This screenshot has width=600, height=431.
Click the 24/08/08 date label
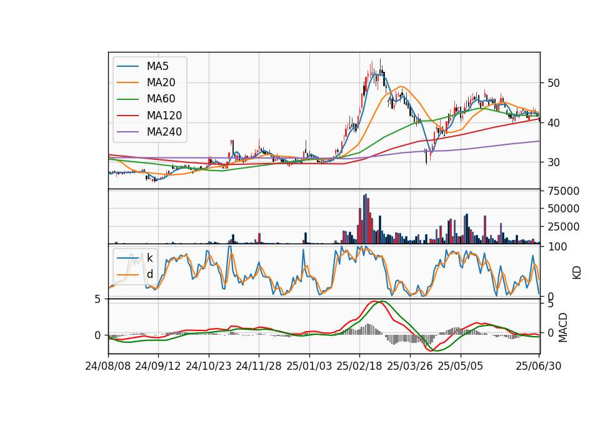pos(108,367)
